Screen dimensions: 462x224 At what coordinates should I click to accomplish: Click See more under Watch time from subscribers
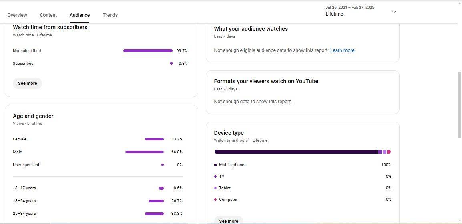click(27, 83)
